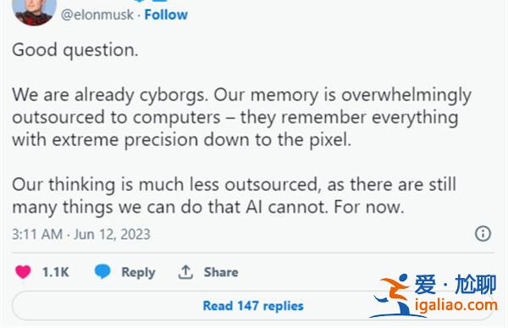Click the 3:11 AM time text
This screenshot has width=508, height=328.
click(37, 234)
